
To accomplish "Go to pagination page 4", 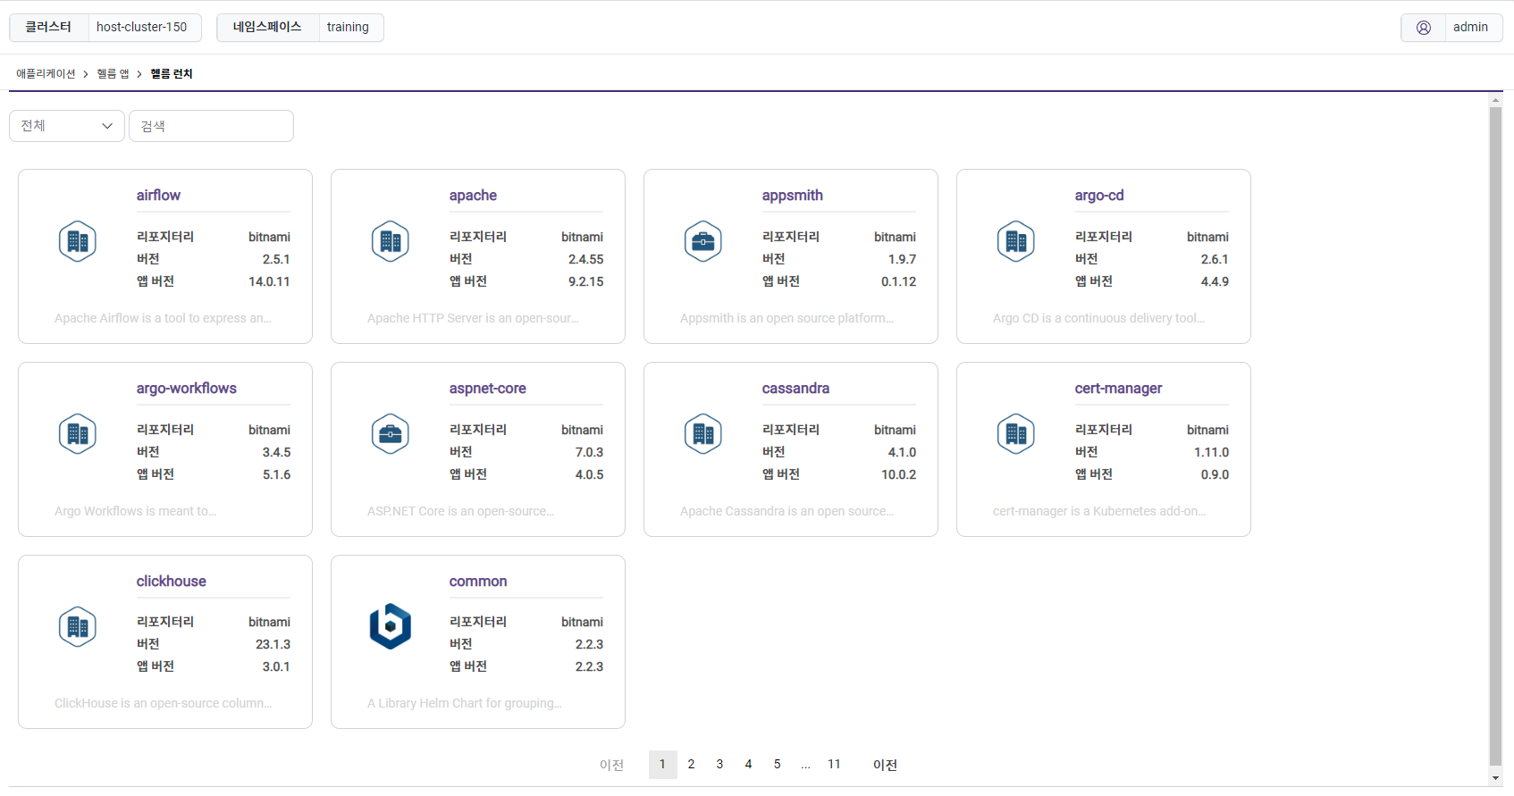I will [x=748, y=764].
